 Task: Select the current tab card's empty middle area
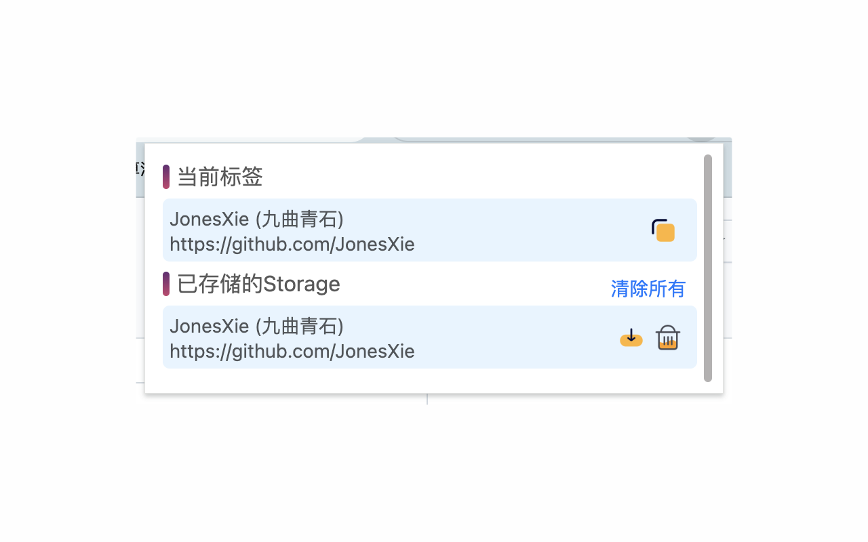[529, 230]
